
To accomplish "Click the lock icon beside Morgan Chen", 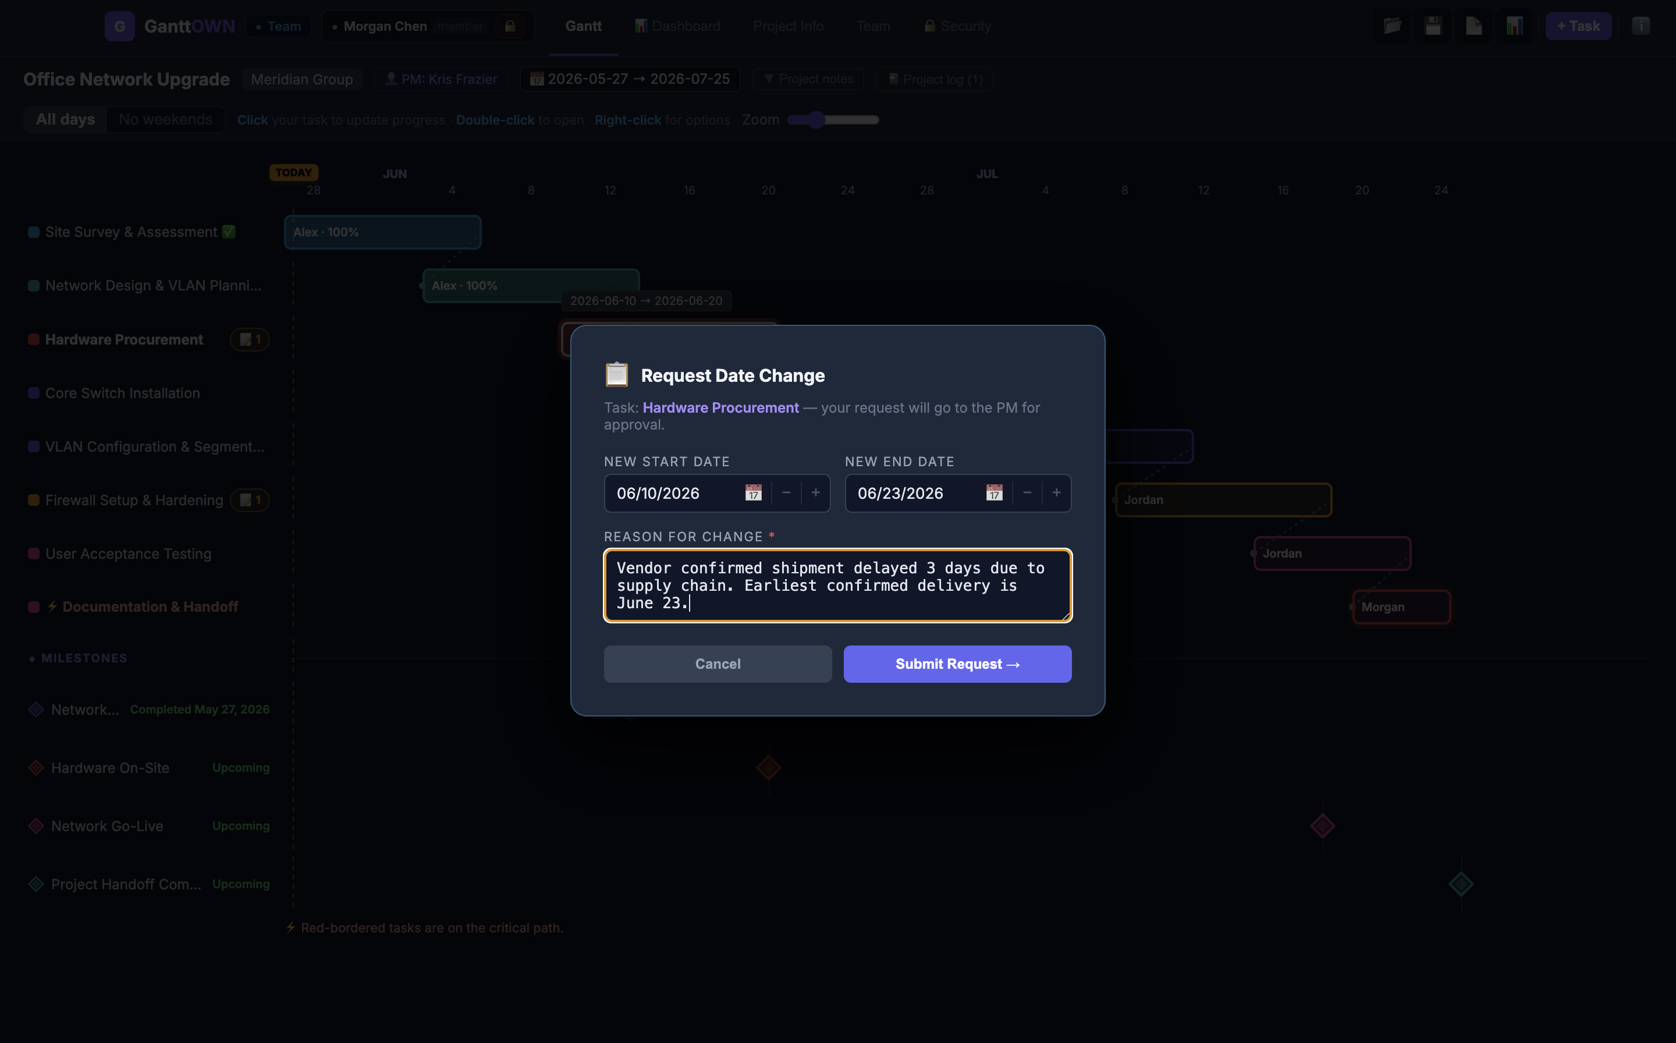I will [510, 26].
